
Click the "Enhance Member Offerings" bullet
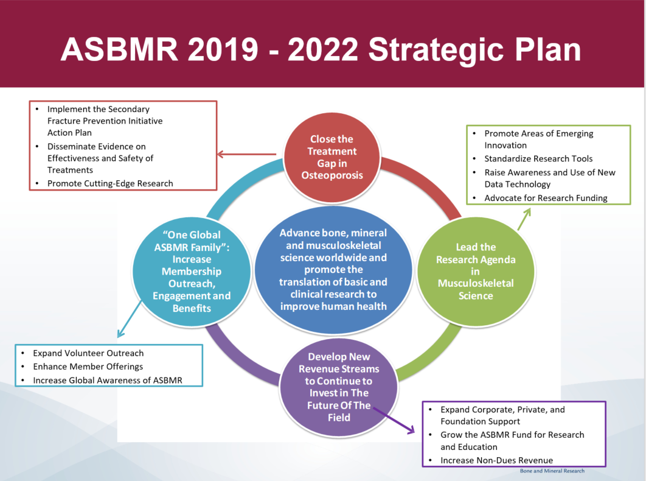[88, 367]
